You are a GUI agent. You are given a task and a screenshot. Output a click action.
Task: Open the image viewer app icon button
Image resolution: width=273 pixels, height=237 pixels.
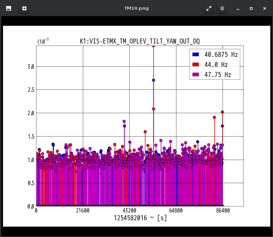coord(9,8)
